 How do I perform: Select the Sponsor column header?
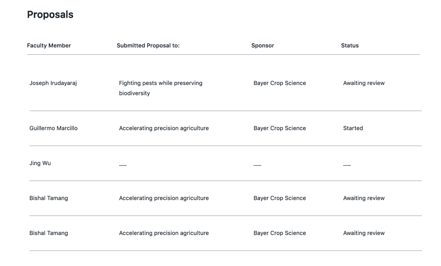[x=262, y=46]
